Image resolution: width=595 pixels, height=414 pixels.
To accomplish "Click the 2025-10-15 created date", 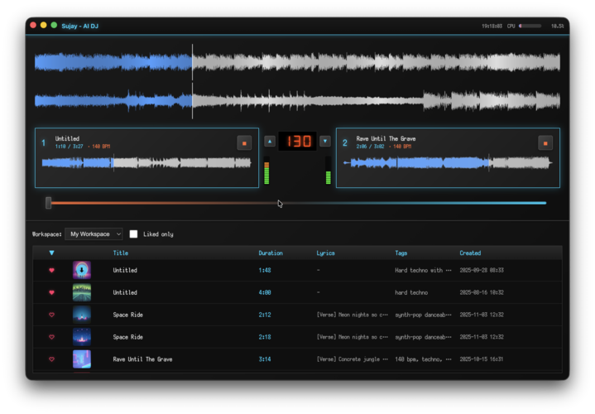I will click(481, 359).
